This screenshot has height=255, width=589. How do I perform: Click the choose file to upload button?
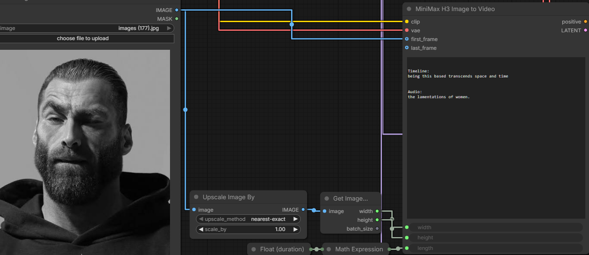point(87,38)
